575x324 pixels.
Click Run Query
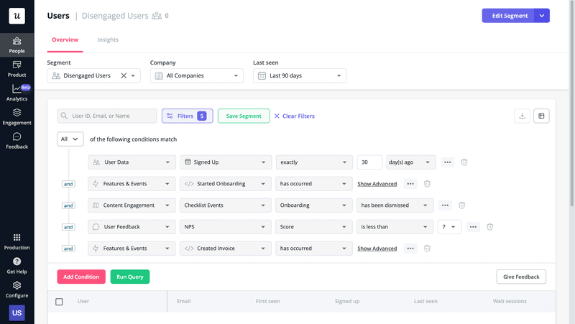tap(130, 277)
